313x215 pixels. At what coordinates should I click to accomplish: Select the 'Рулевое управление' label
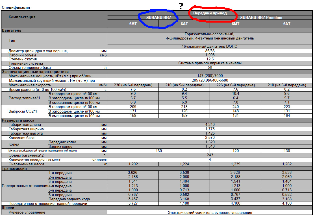27,212
